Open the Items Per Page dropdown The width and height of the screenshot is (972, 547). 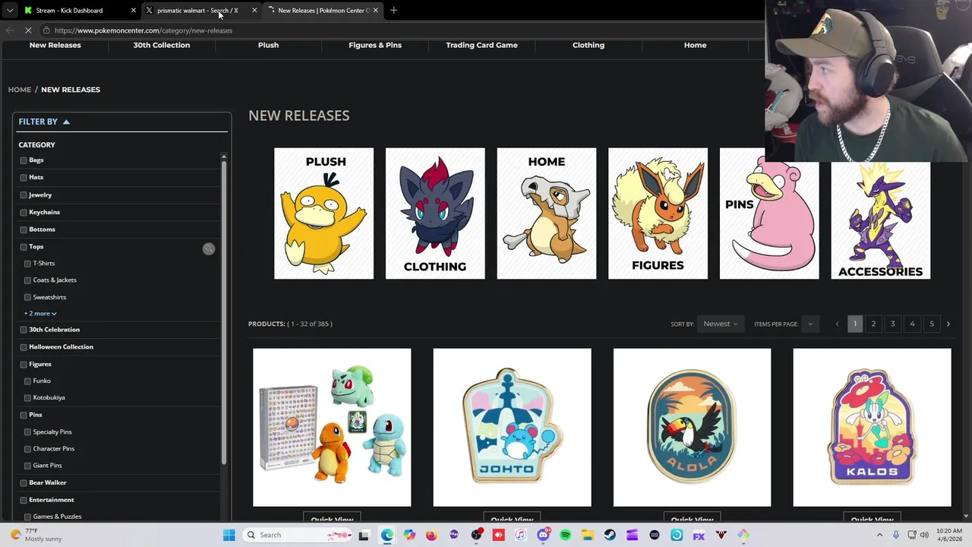[x=810, y=324]
